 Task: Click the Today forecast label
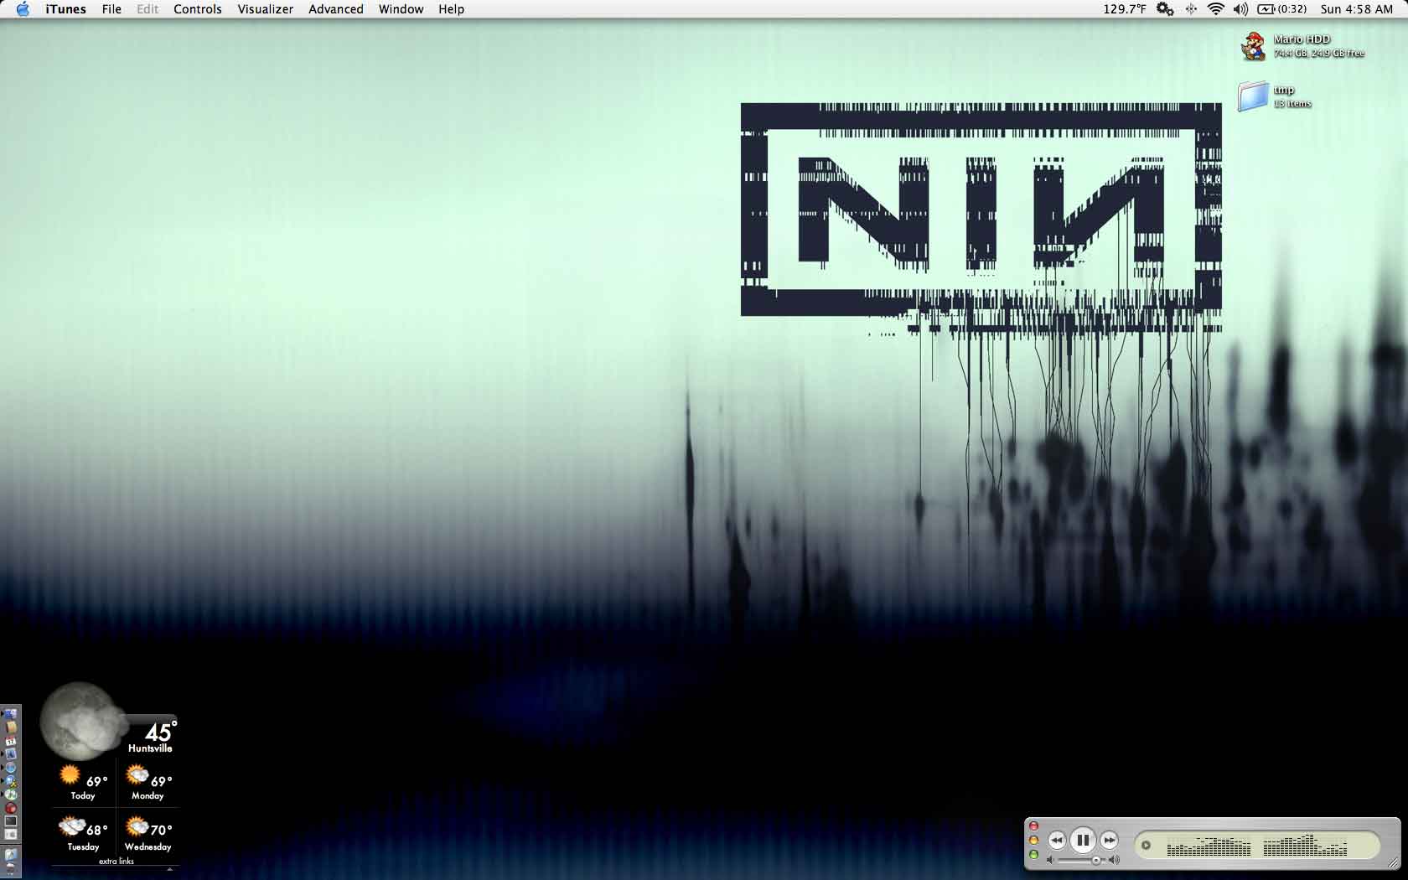point(83,796)
